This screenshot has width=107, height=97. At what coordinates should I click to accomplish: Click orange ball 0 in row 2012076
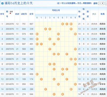[x=37, y=74]
